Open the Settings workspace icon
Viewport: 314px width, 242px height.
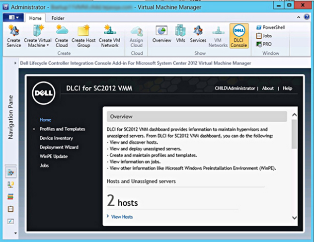[x=10, y=221]
